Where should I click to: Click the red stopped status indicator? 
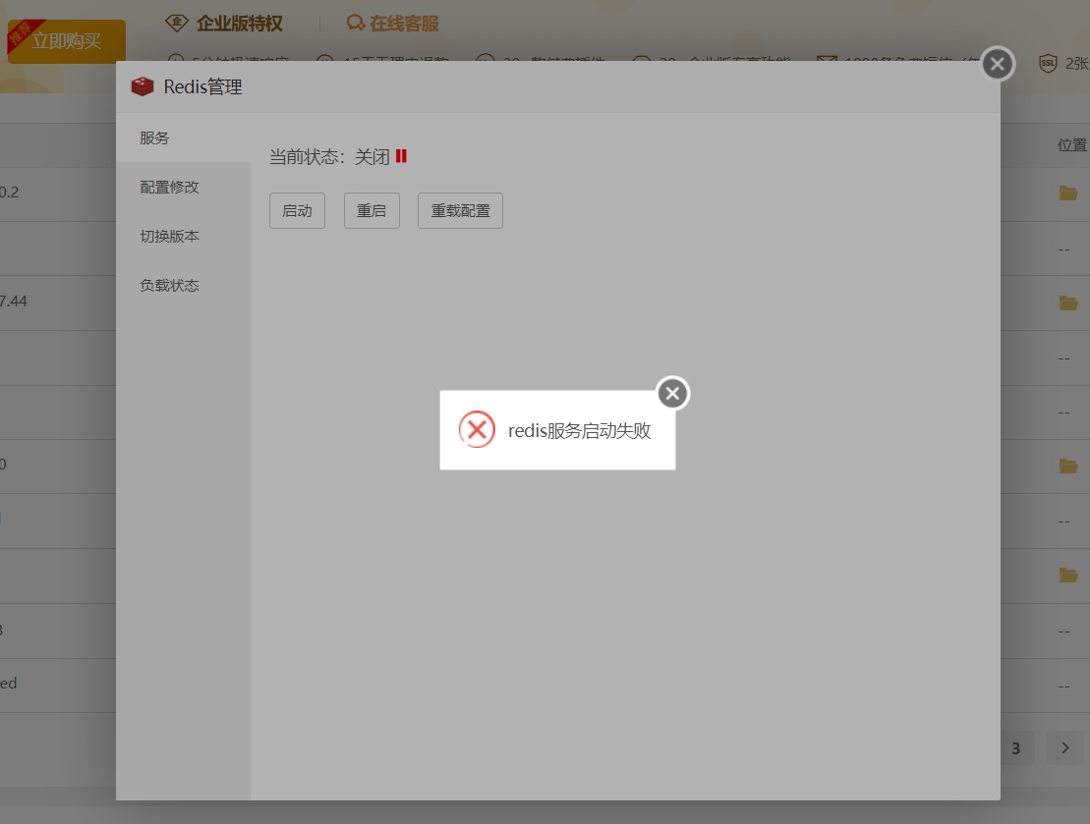pyautogui.click(x=401, y=156)
